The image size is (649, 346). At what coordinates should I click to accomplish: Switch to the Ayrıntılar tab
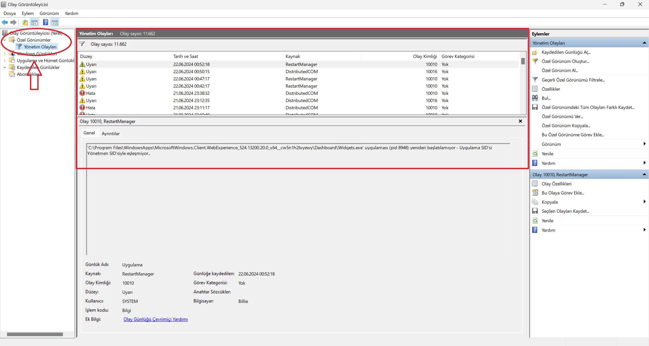(111, 134)
